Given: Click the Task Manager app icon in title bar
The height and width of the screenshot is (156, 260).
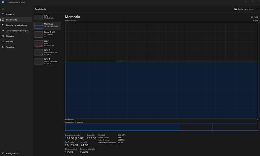Looking at the screenshot, I should click(3, 2).
